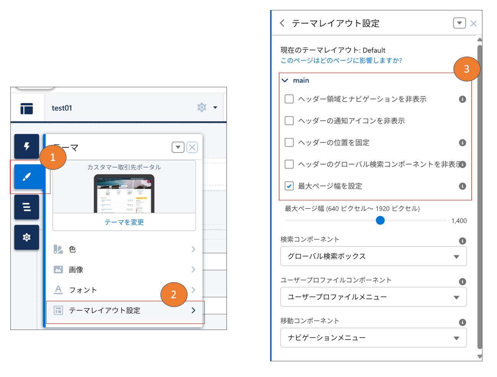Open テーマレイアウト設定 menu item
The image size is (497, 377).
pyautogui.click(x=125, y=310)
